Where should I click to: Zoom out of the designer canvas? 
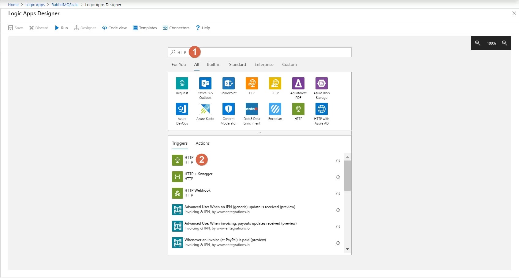(505, 43)
